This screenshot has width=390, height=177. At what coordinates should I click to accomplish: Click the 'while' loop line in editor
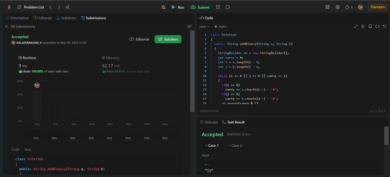click(x=252, y=76)
